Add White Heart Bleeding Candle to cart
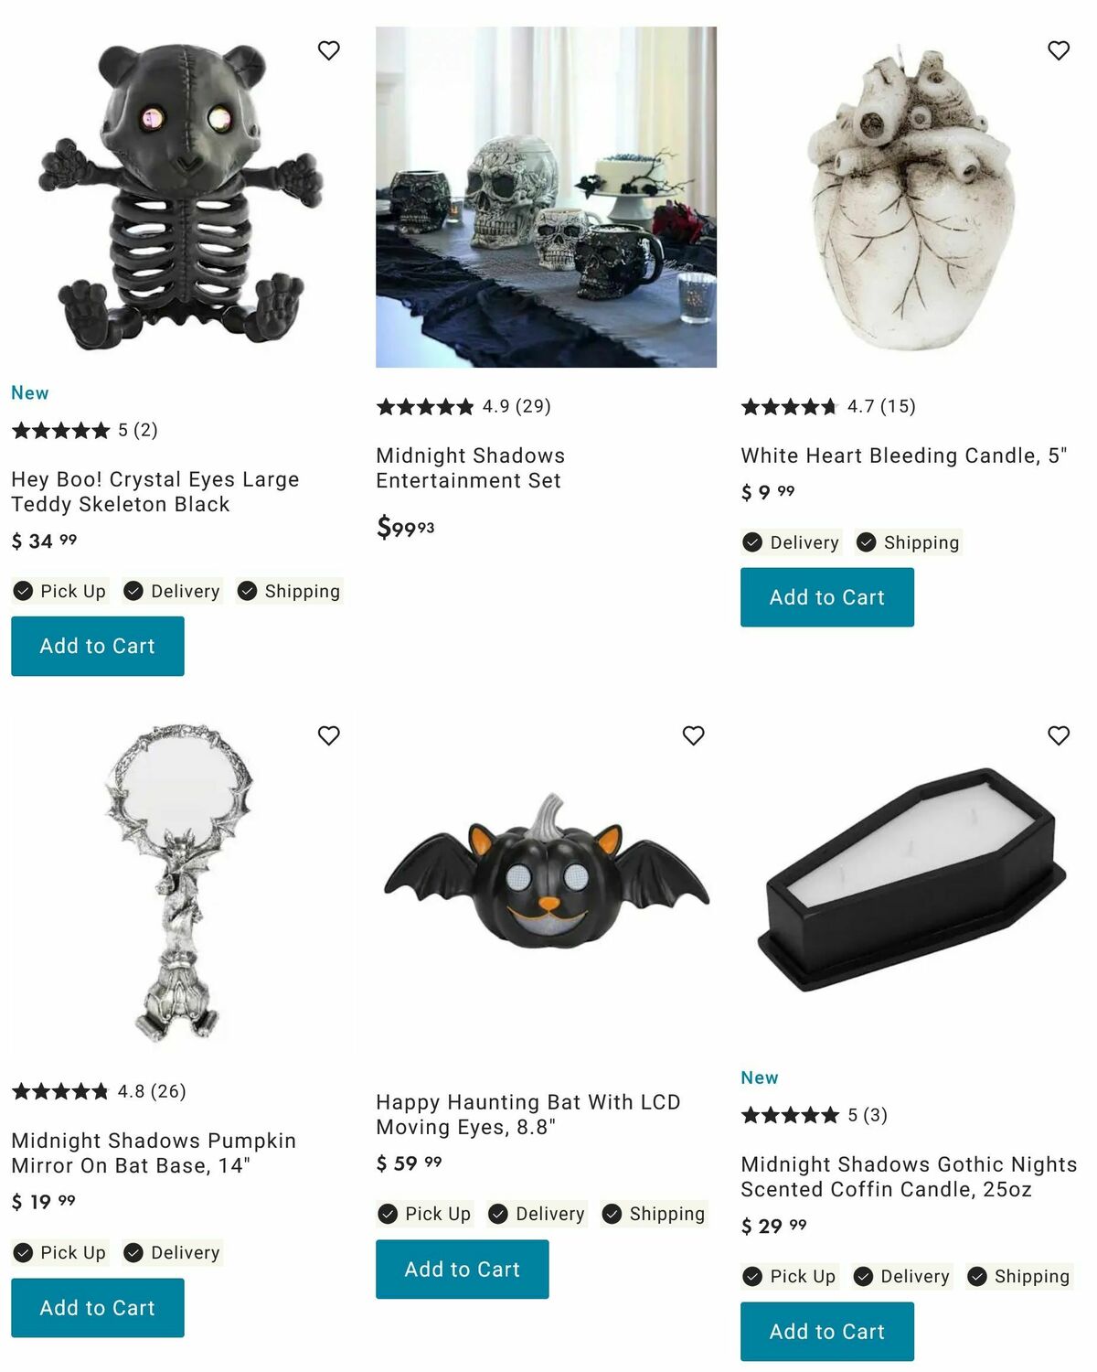 click(827, 597)
